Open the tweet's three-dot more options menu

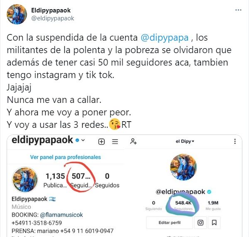[x=238, y=10]
